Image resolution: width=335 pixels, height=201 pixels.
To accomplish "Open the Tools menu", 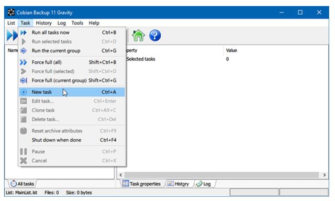I will 77,23.
